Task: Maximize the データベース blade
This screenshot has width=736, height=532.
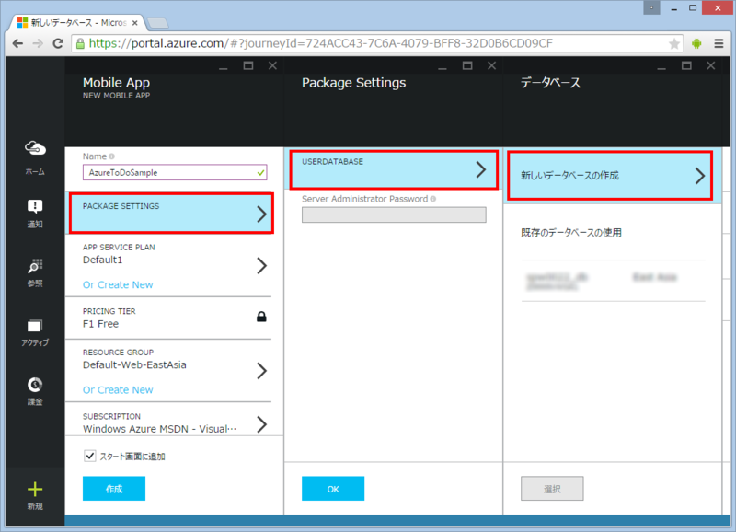Action: (x=686, y=65)
